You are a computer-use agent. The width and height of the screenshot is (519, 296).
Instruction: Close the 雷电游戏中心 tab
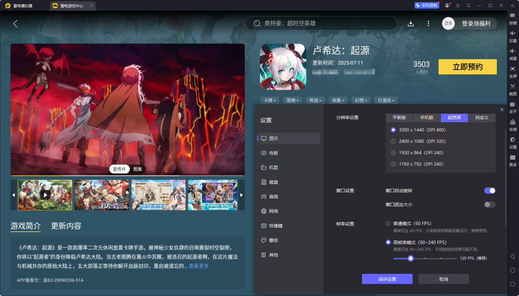92,6
